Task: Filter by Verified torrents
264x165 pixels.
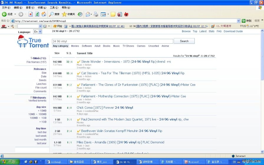Action: point(37,101)
